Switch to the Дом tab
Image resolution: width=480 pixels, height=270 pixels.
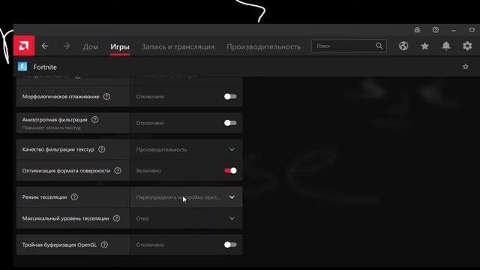(91, 46)
